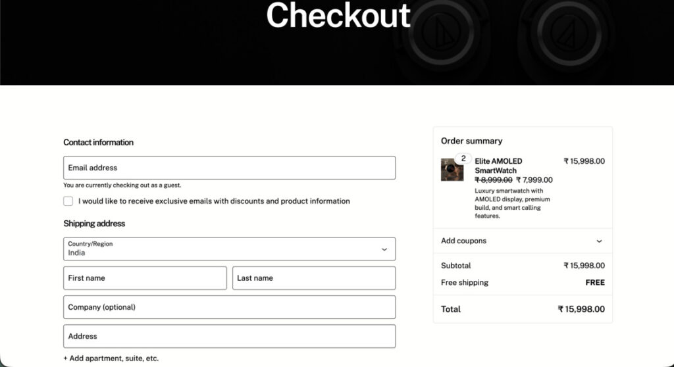Click the Order summary heading

(x=471, y=141)
